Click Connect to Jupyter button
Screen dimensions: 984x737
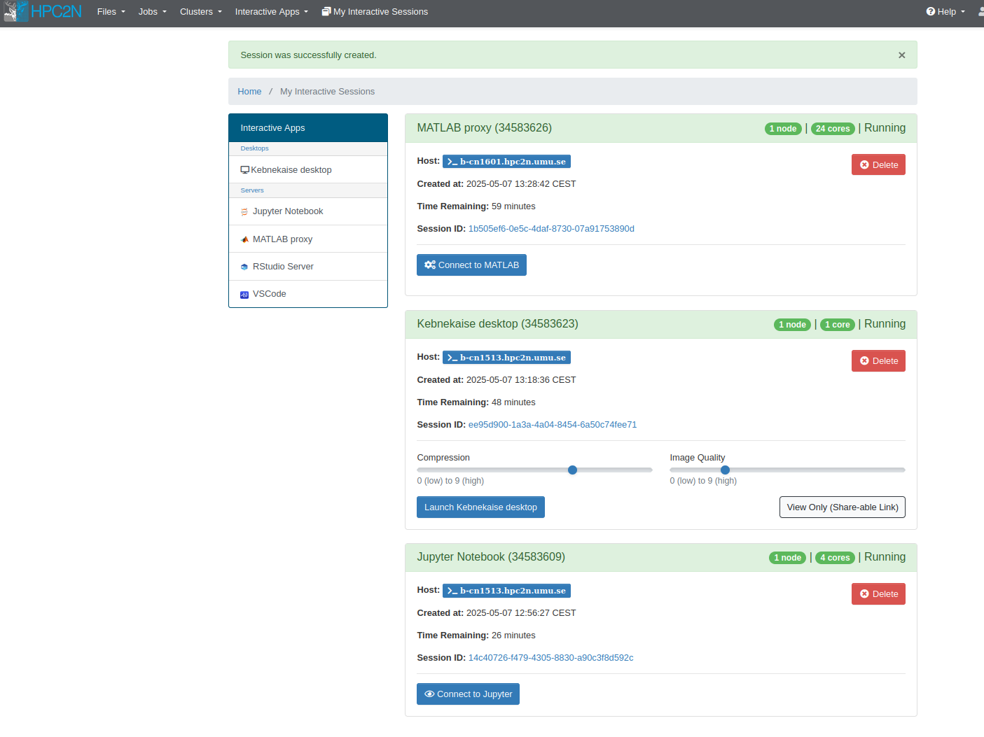[468, 694]
